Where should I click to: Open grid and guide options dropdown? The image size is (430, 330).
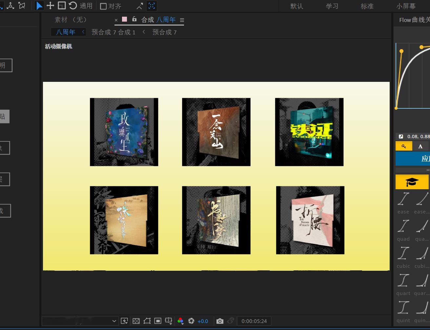[x=169, y=321]
